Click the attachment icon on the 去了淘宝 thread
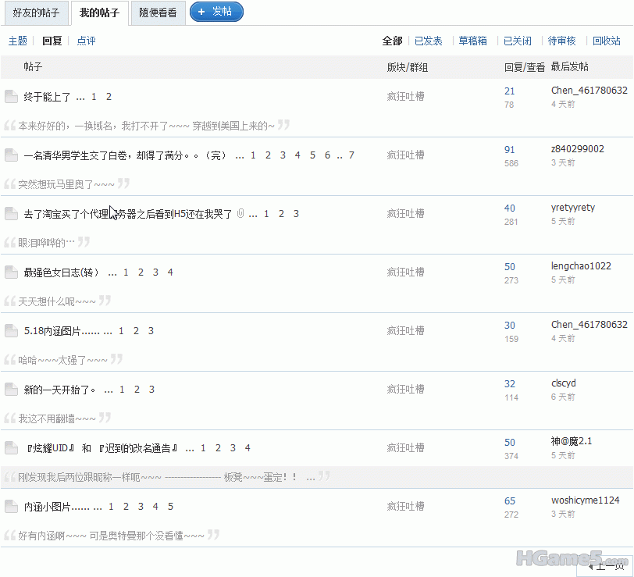The height and width of the screenshot is (577, 634). (240, 214)
